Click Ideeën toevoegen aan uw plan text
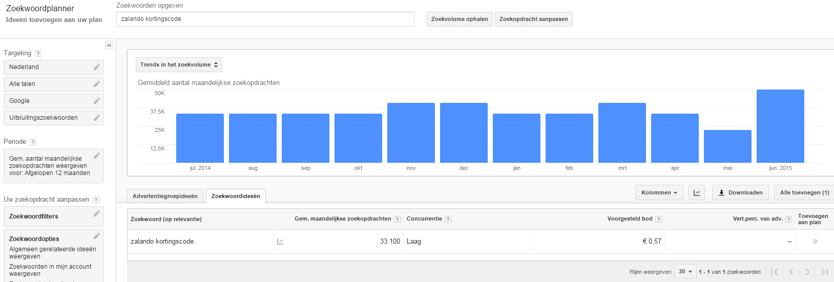The image size is (834, 282). [x=54, y=20]
